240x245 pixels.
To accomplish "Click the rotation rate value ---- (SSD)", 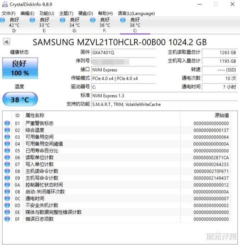I will pyautogui.click(x=220, y=70).
